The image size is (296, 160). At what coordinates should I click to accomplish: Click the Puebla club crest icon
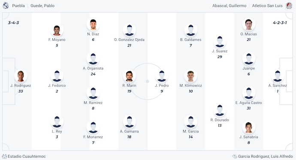[6, 6]
